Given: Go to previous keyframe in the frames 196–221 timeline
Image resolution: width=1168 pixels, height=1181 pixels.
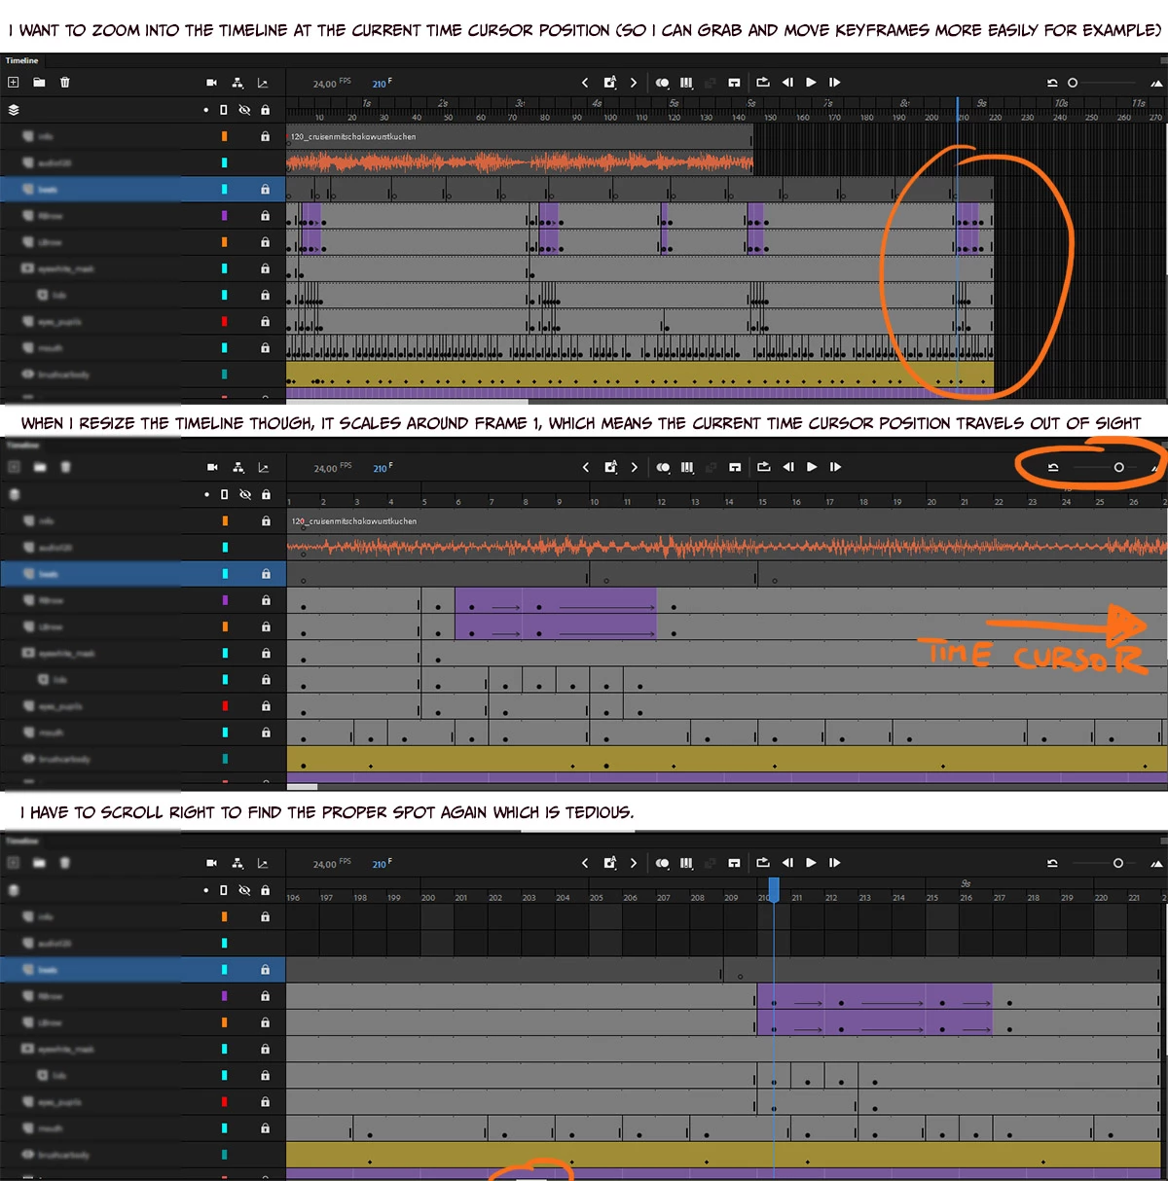Looking at the screenshot, I should (x=585, y=863).
